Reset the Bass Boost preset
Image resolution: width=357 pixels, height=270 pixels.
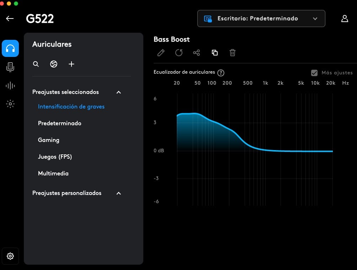pos(179,53)
